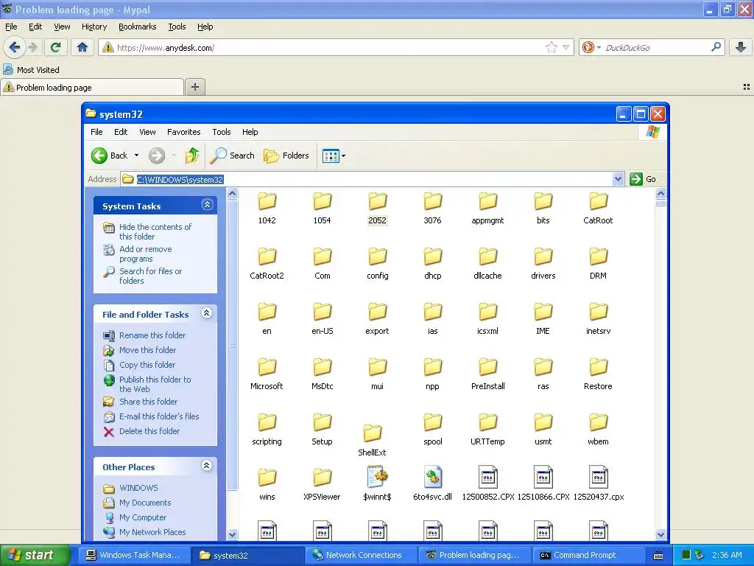754x566 pixels.
Task: Click Add or remove programs link
Action: [146, 254]
